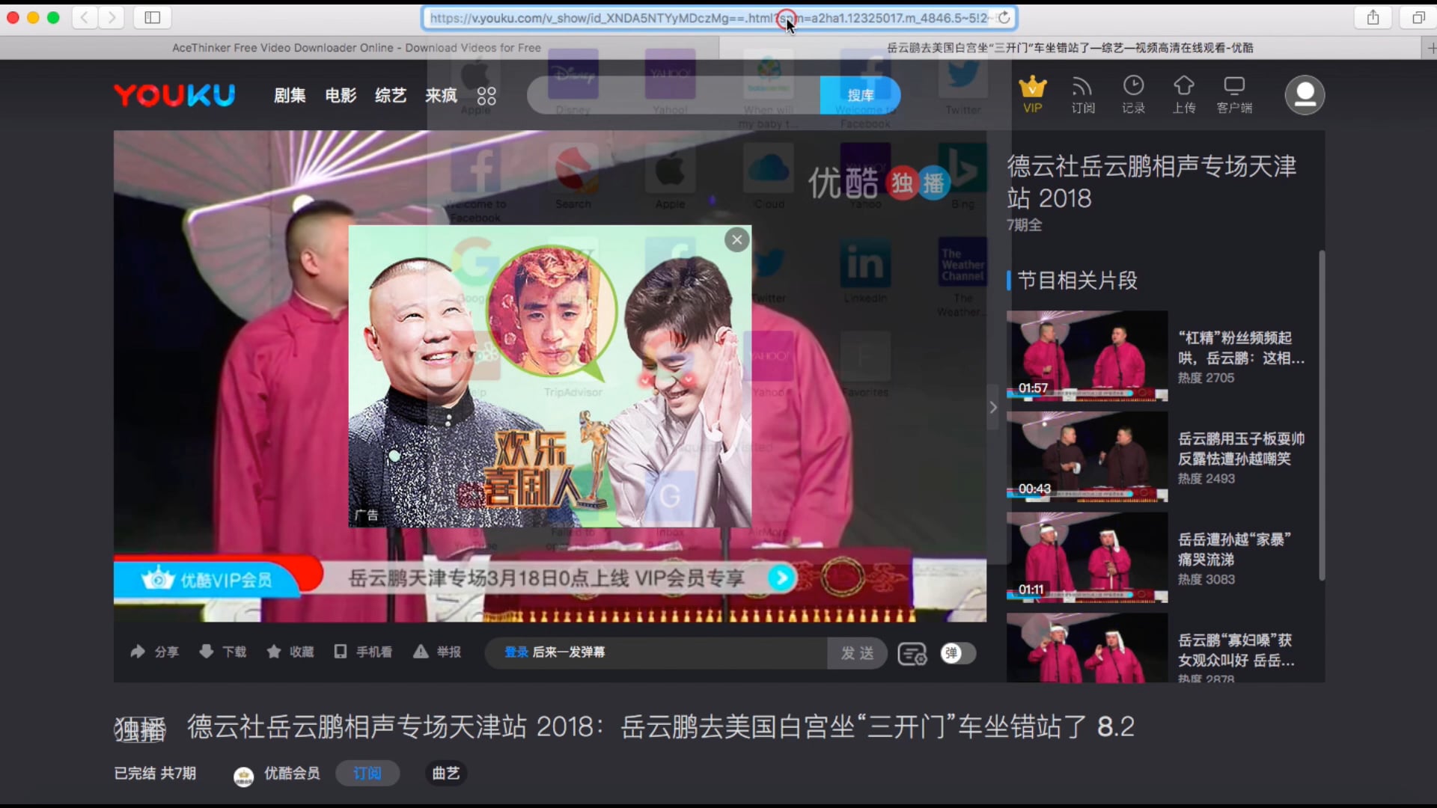The width and height of the screenshot is (1437, 808).
Task: Open the 综艺 menu item
Action: click(390, 95)
